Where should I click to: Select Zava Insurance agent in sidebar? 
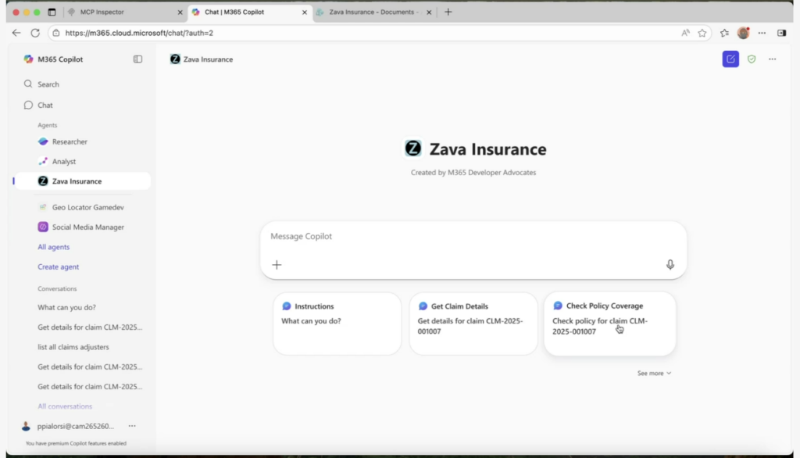pos(81,181)
